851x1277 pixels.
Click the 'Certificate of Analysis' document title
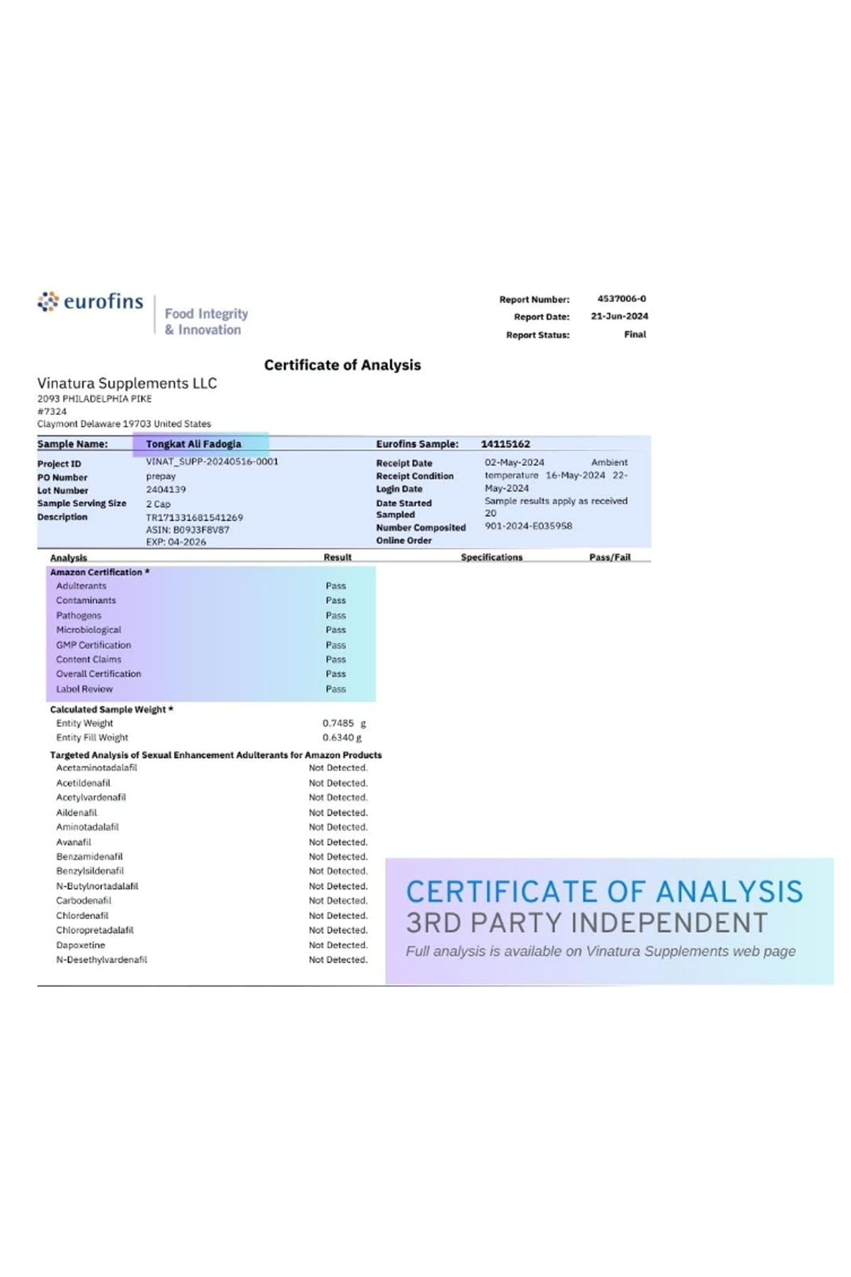343,365
